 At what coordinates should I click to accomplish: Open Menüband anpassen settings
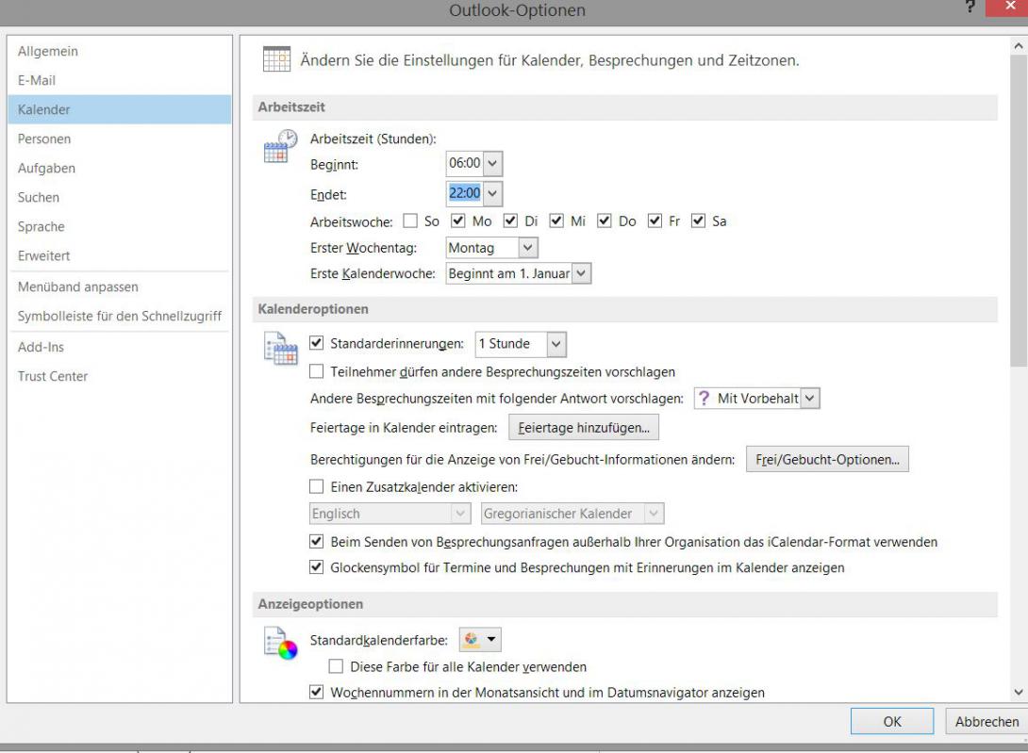click(120, 286)
